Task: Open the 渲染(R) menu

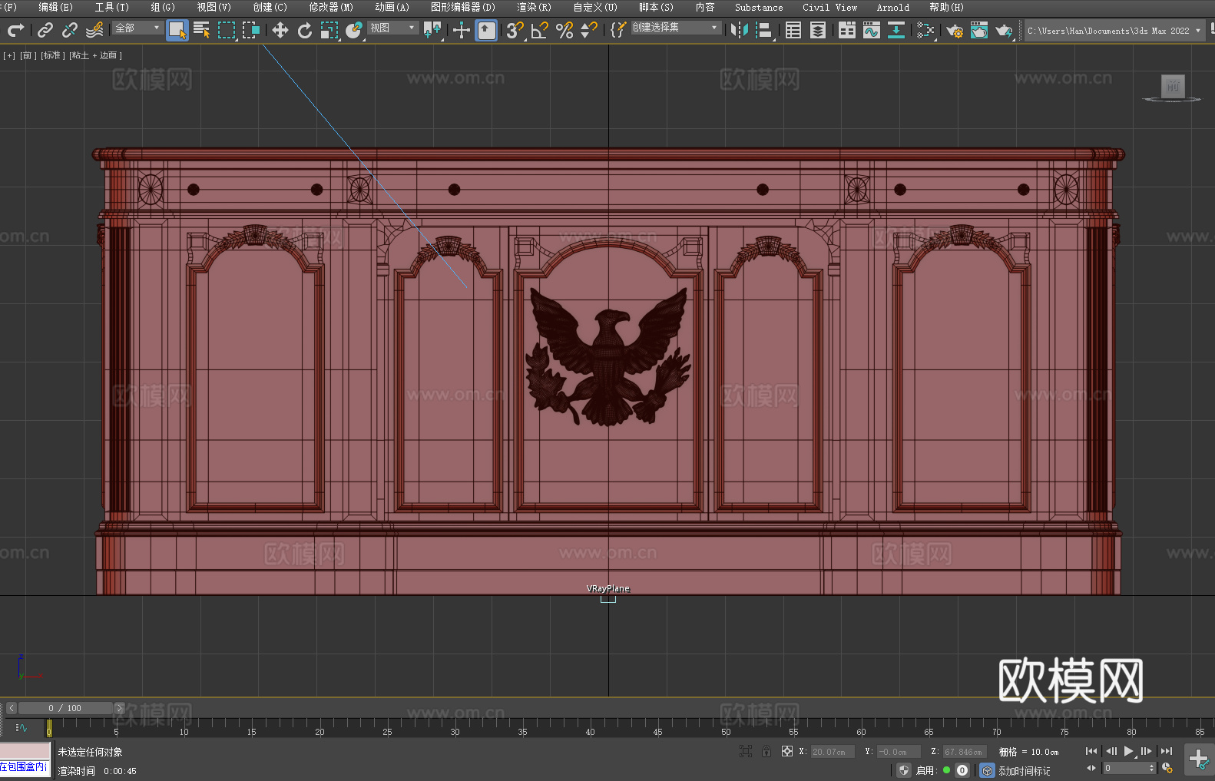Action: click(x=534, y=7)
